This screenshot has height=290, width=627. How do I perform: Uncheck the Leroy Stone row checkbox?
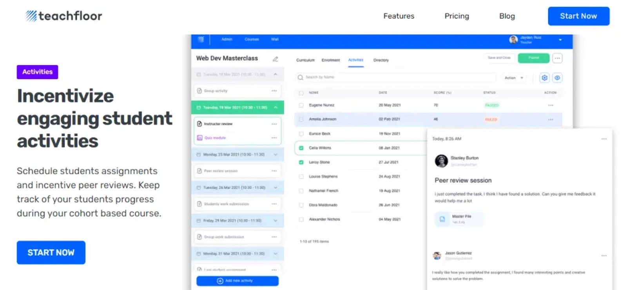pyautogui.click(x=301, y=162)
